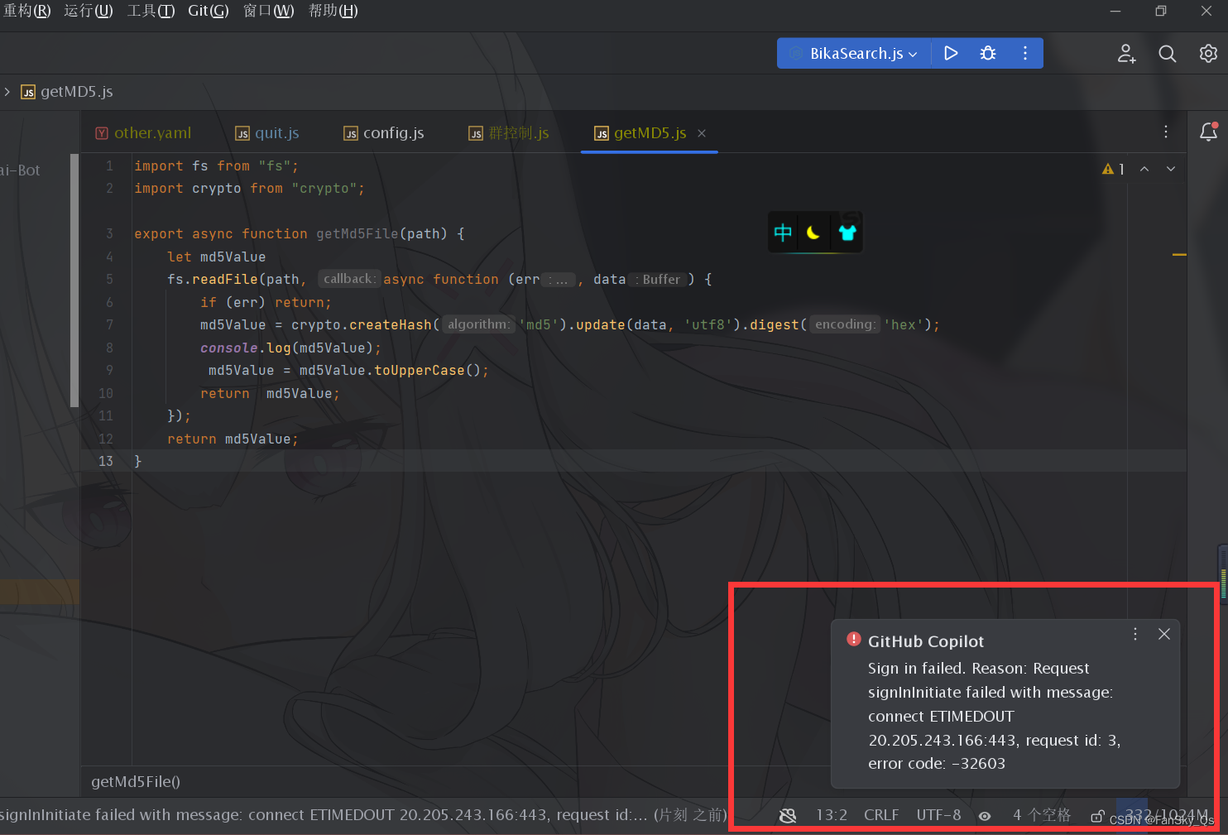This screenshot has height=835, width=1228.
Task: Click line number 5 in gutter
Action: coord(109,280)
